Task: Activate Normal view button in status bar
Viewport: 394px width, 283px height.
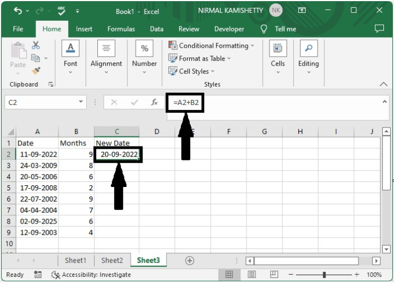Action: point(229,275)
